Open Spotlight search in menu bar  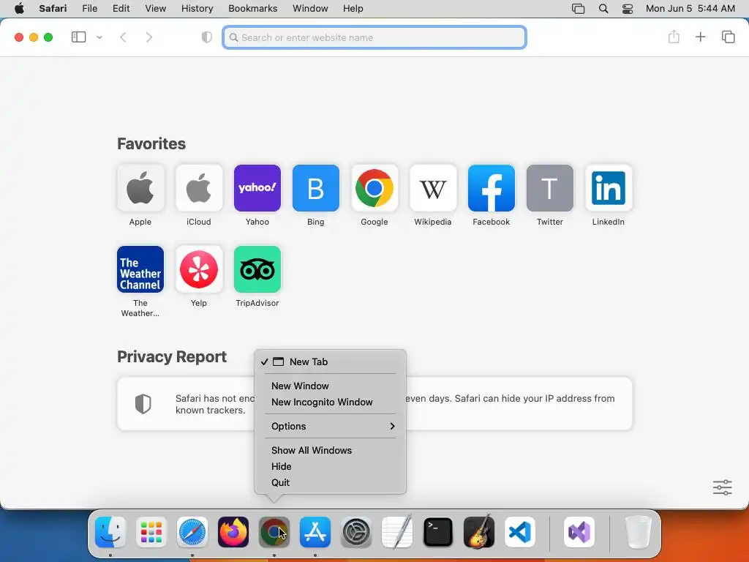point(603,9)
